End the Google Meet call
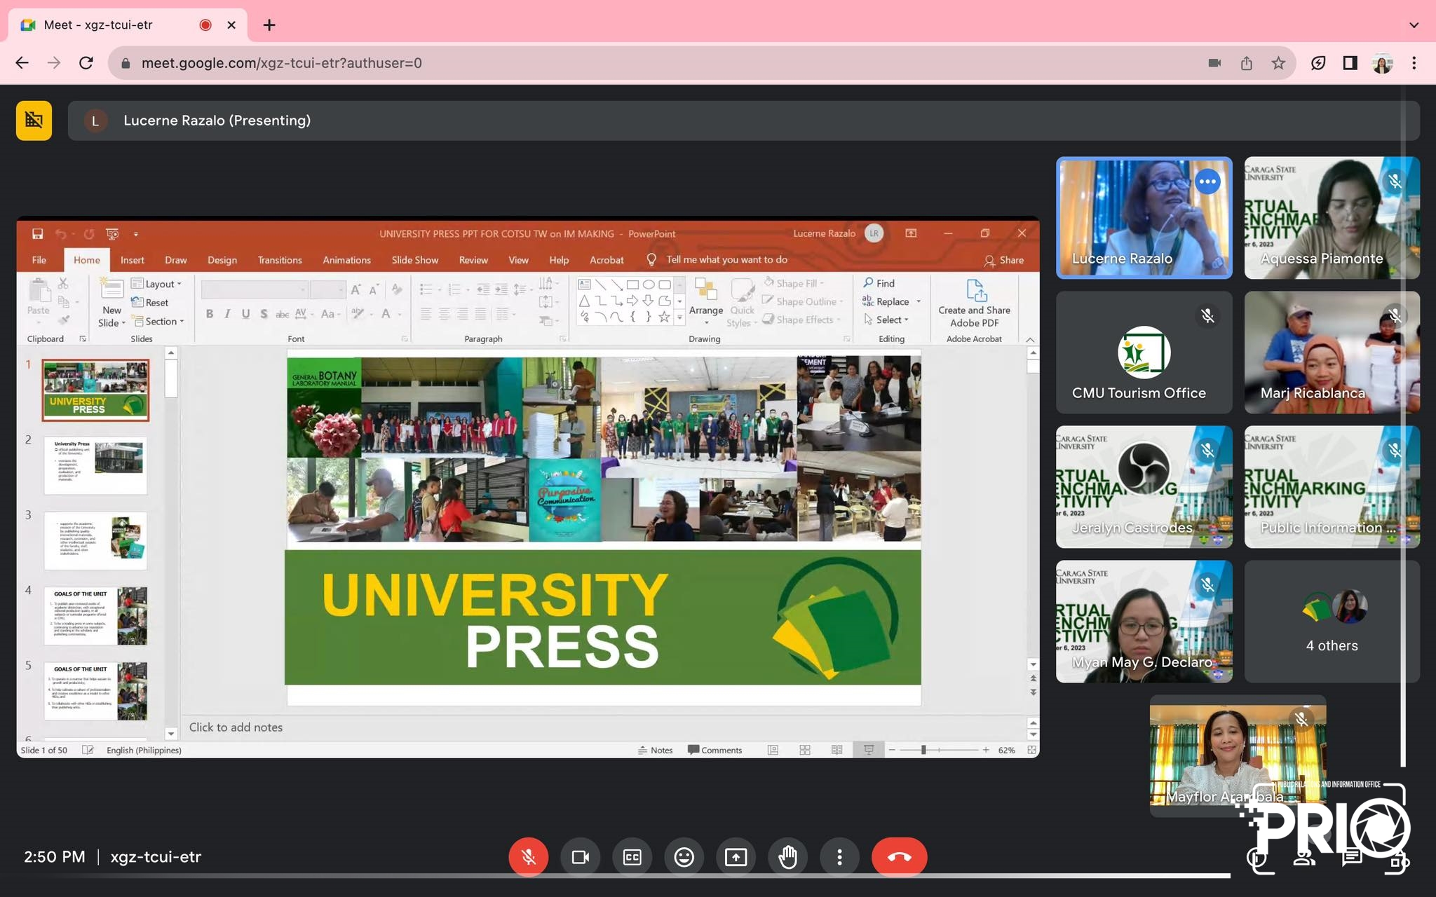This screenshot has height=897, width=1436. coord(900,856)
